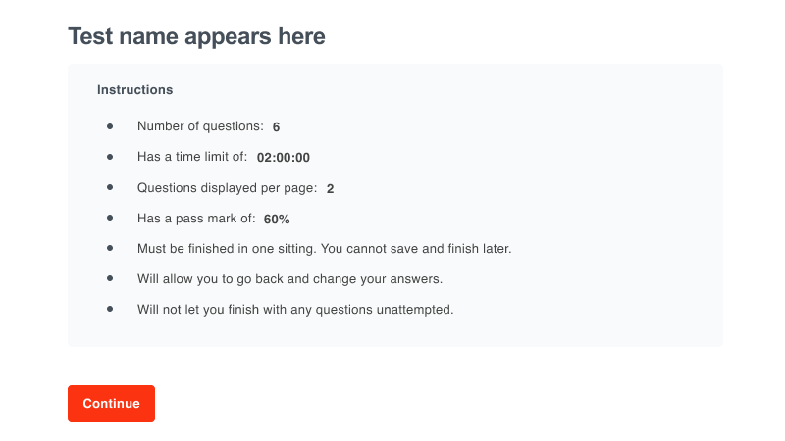
Task: Select the Instructions heading text
Action: [134, 90]
